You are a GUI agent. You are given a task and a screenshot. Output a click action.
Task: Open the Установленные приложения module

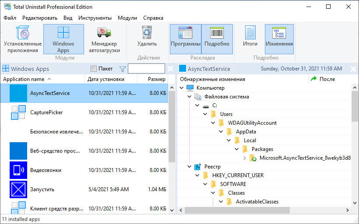(23, 39)
